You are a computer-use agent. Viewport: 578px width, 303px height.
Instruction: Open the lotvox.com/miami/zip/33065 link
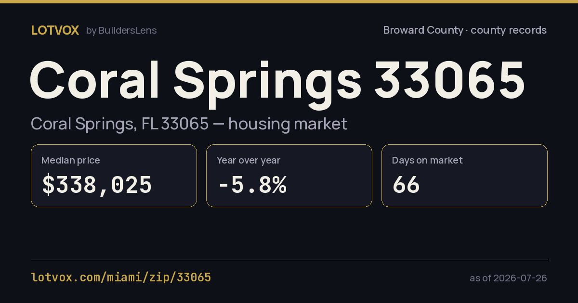pyautogui.click(x=121, y=278)
